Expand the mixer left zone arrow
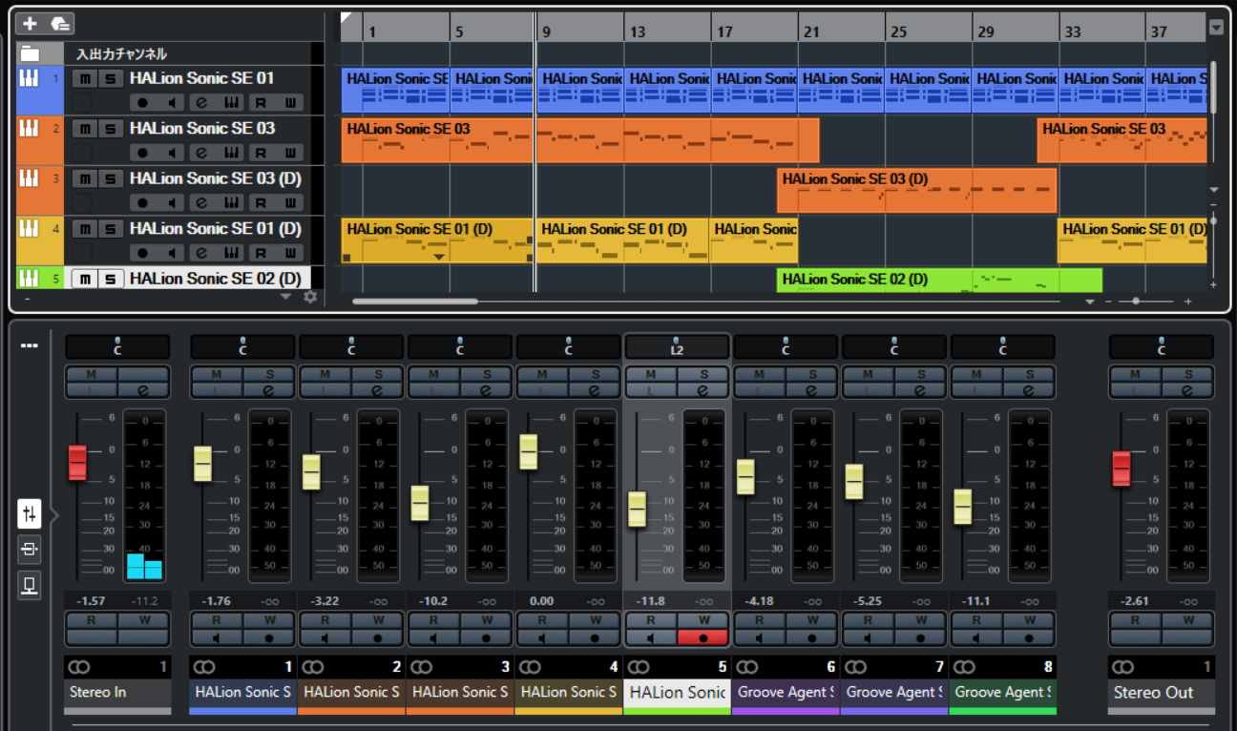 click(x=54, y=515)
